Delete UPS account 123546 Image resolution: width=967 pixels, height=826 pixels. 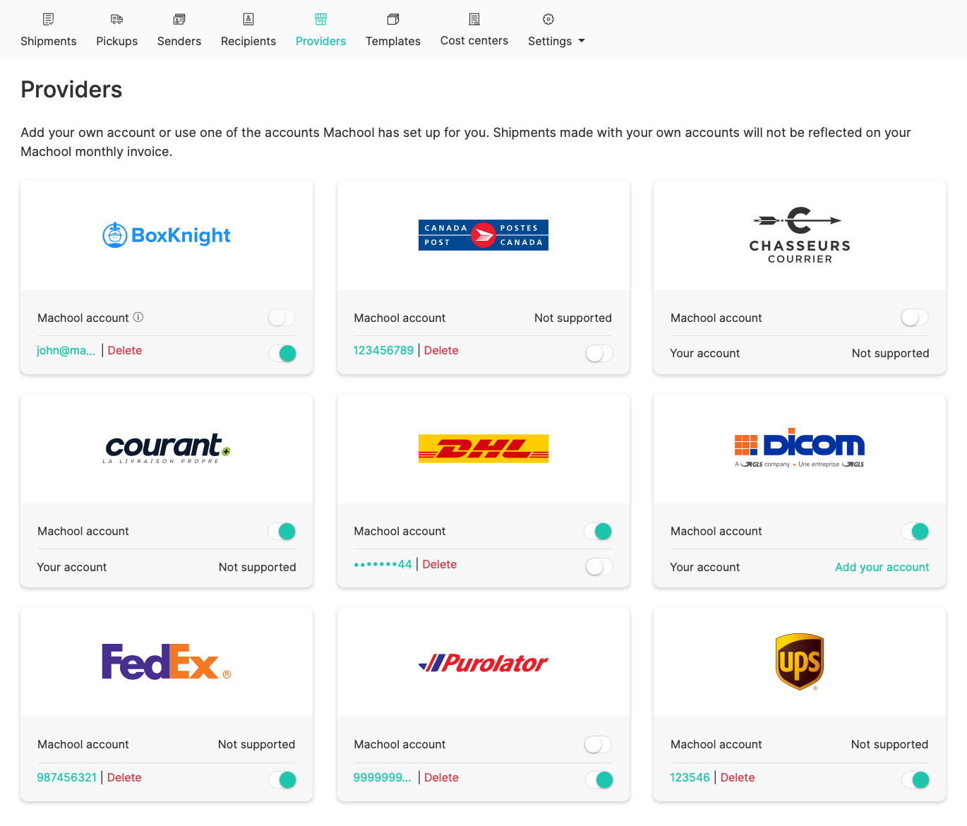738,777
